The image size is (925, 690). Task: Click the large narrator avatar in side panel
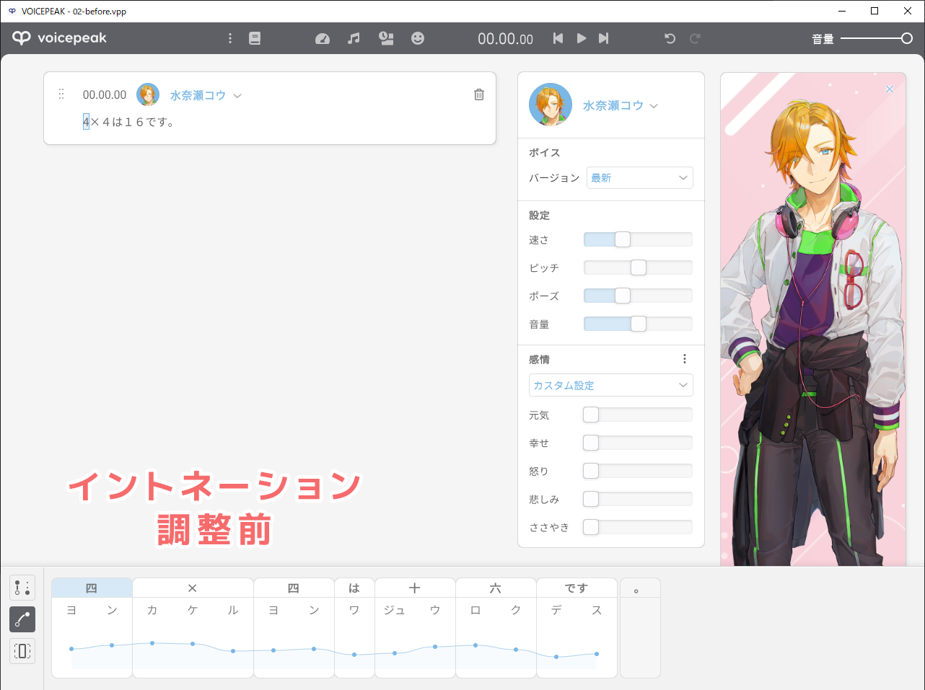pyautogui.click(x=551, y=105)
